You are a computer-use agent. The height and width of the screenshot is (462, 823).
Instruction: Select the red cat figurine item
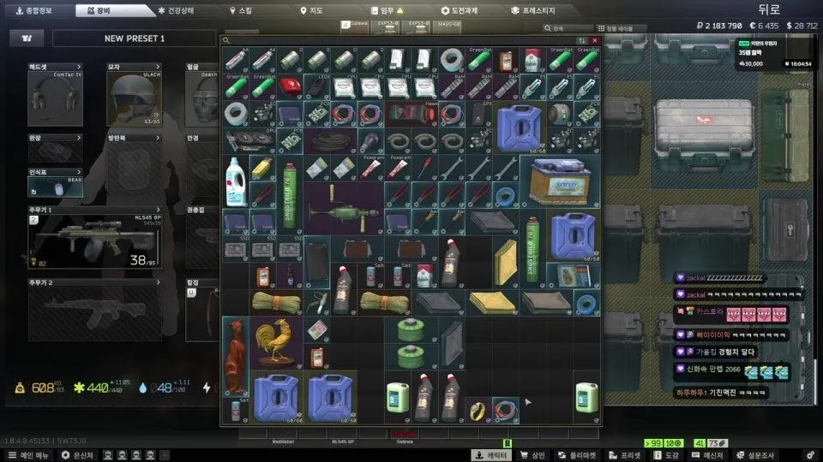pyautogui.click(x=236, y=356)
